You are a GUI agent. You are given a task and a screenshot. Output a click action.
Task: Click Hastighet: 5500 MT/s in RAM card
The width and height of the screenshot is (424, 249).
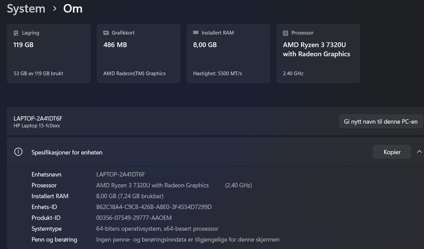tap(217, 74)
